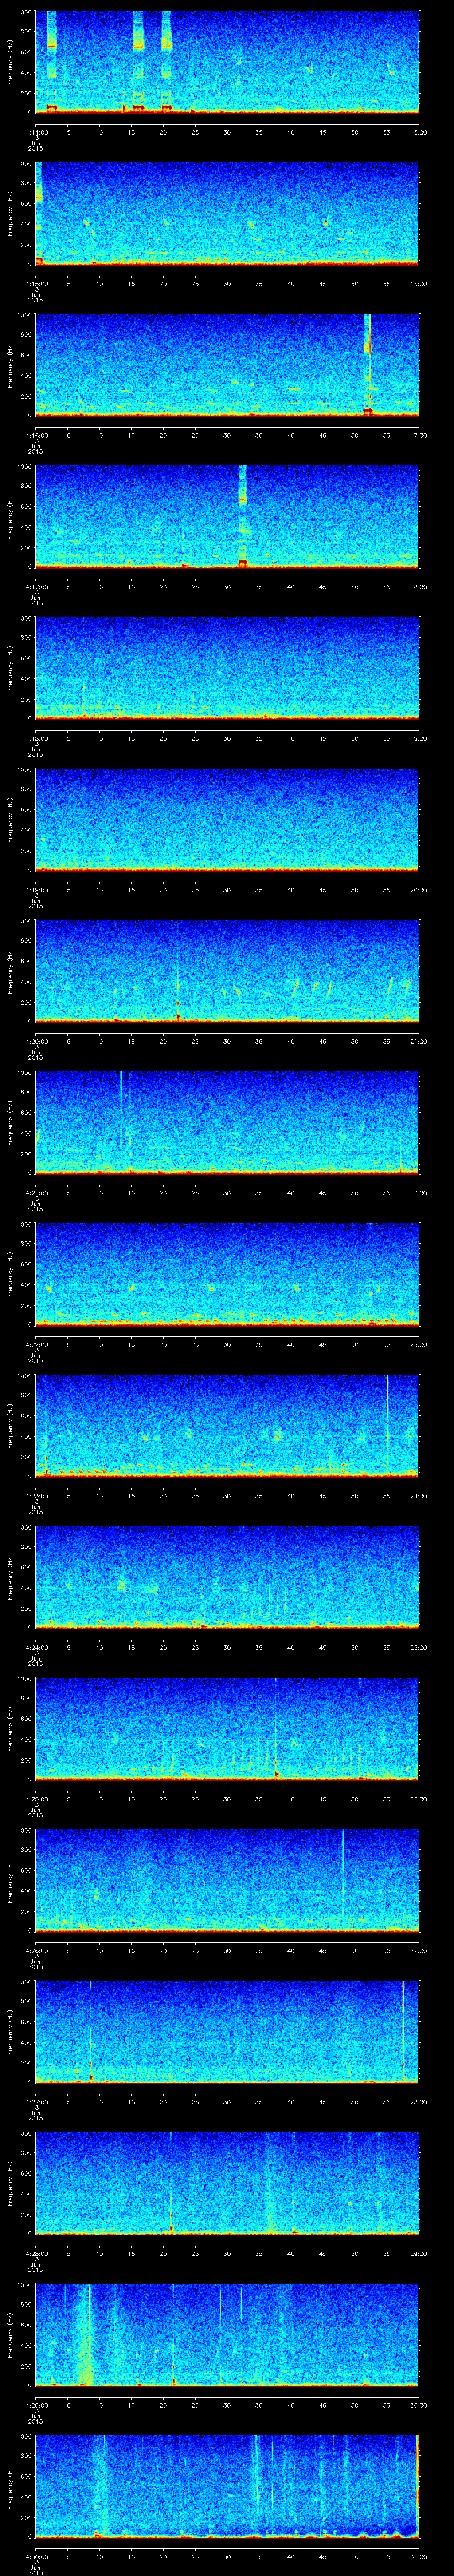Click the spectrogram panel starting at 4:21:00
The image size is (454, 2576).
pyautogui.click(x=227, y=1122)
